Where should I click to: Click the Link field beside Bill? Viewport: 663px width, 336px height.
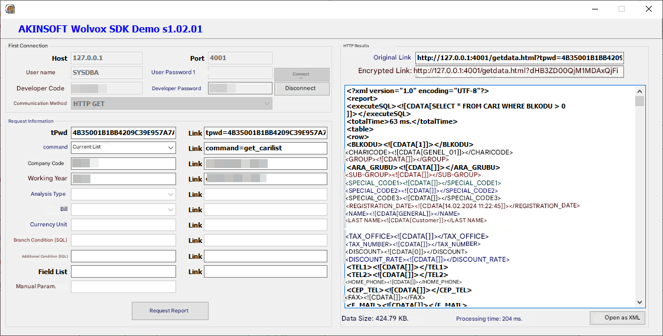coord(265,209)
